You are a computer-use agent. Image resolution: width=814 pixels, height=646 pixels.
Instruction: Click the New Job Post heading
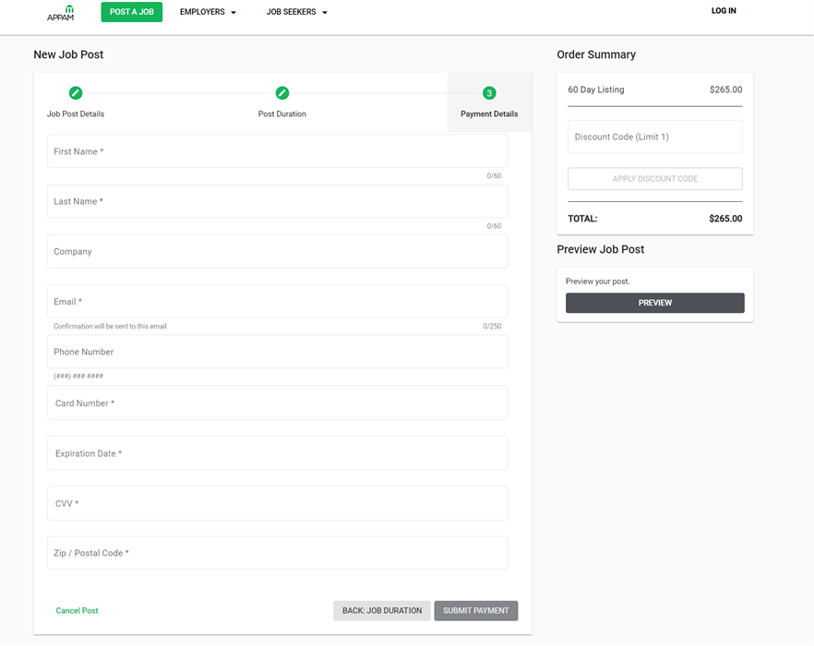(68, 54)
